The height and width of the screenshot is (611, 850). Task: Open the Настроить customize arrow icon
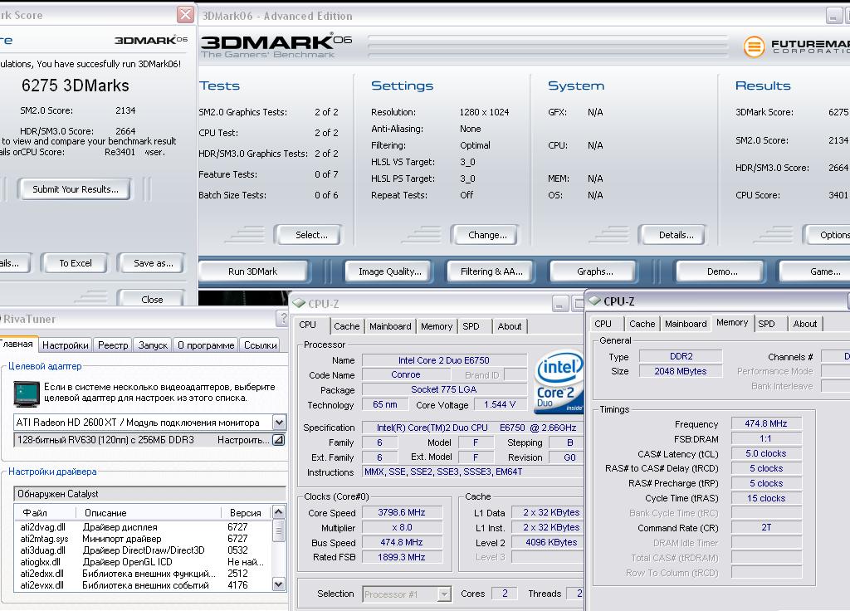pos(279,440)
